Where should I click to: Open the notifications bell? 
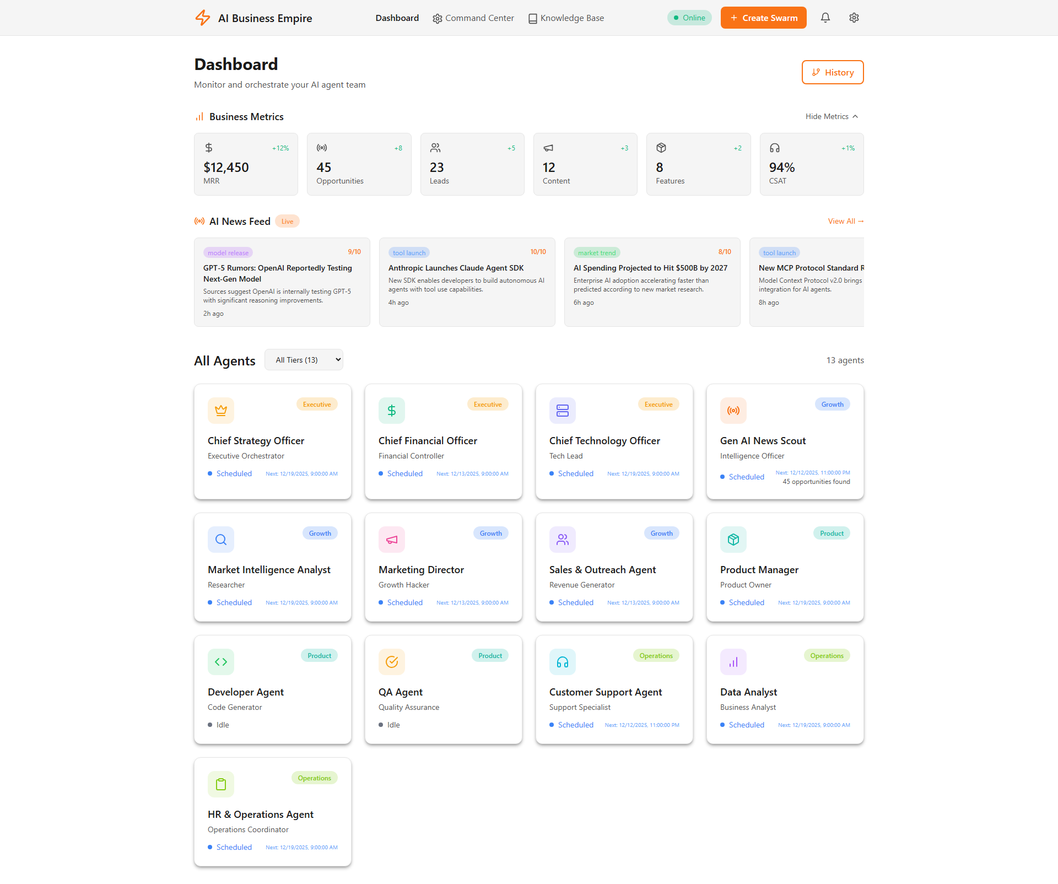(825, 18)
